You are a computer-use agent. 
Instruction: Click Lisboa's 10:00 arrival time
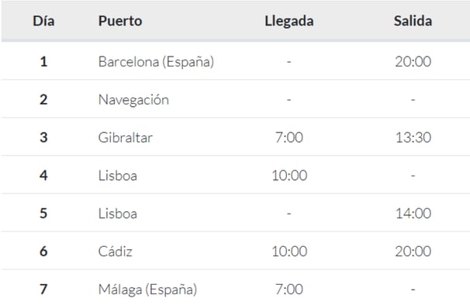(x=289, y=176)
